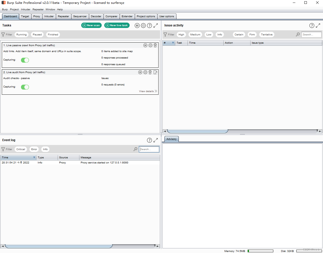Expand the Tasks panel to full size
Image resolution: width=323 pixels, height=253 pixels.
[x=155, y=25]
